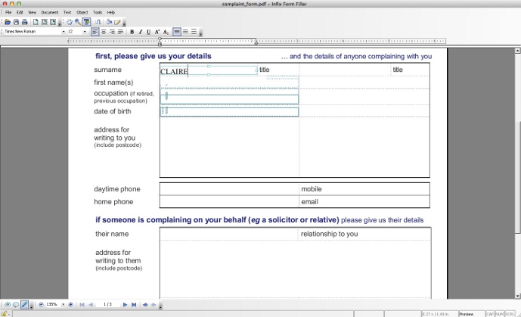Select the Hand pan tool
Screen dimensions: 521x317
tap(69, 22)
